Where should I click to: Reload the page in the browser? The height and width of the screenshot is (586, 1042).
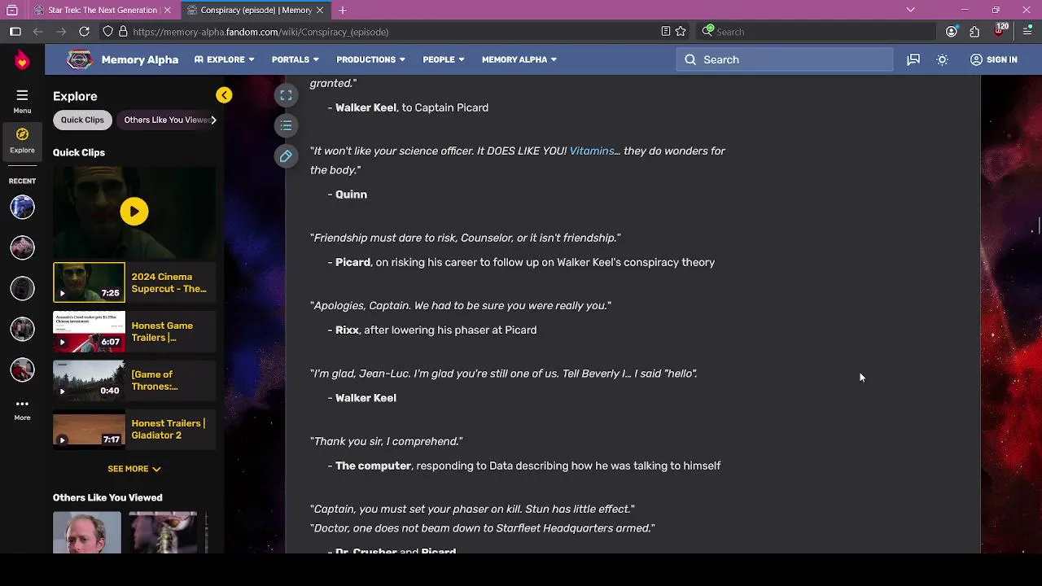tap(84, 32)
